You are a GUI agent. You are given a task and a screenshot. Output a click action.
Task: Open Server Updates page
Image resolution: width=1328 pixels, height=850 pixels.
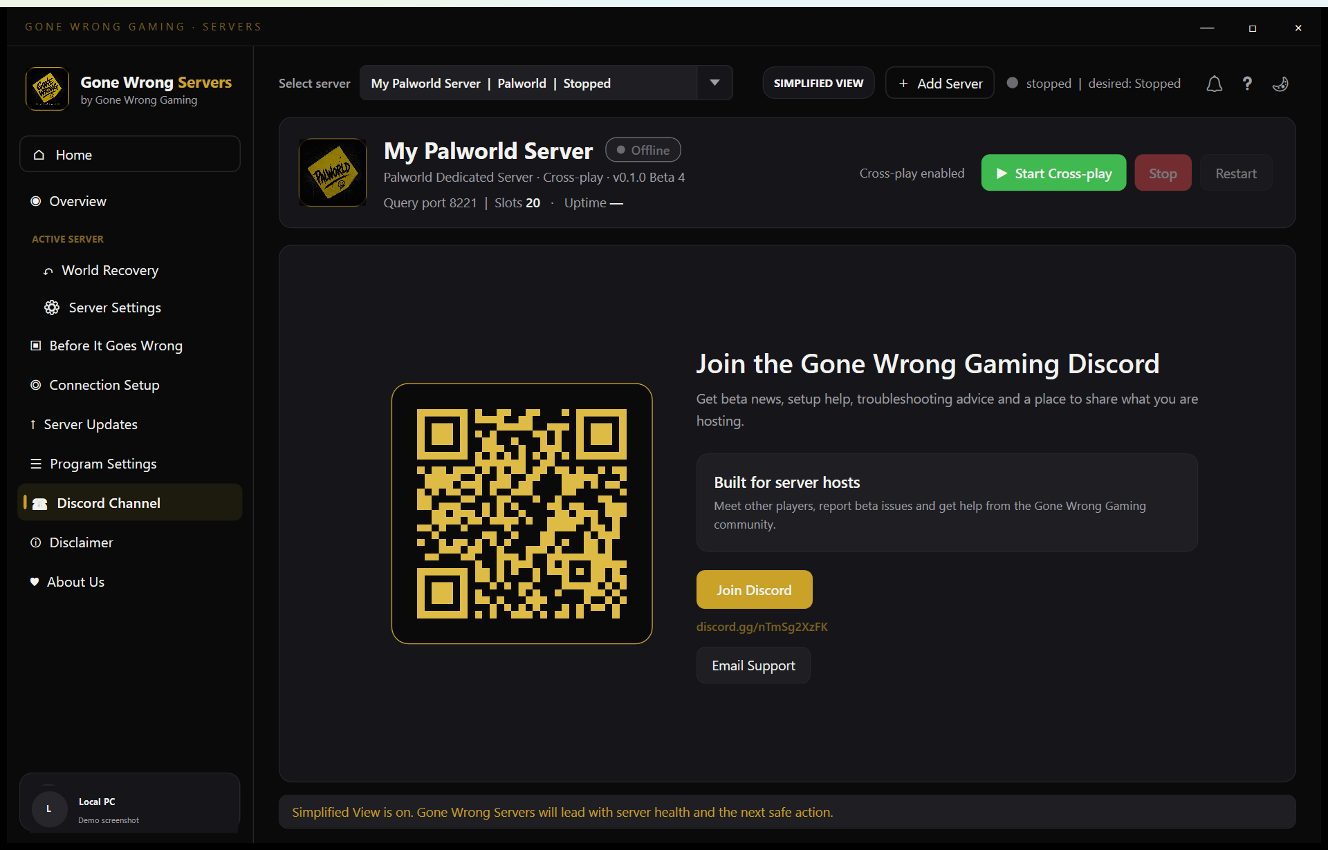[130, 424]
